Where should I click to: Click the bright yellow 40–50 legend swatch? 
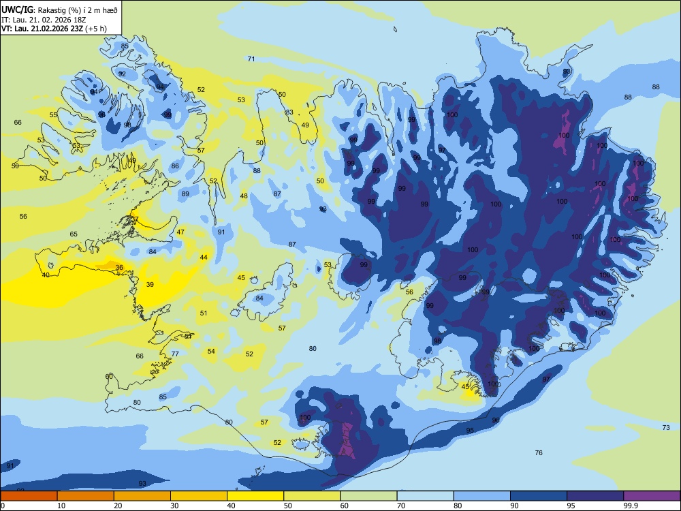(255, 496)
